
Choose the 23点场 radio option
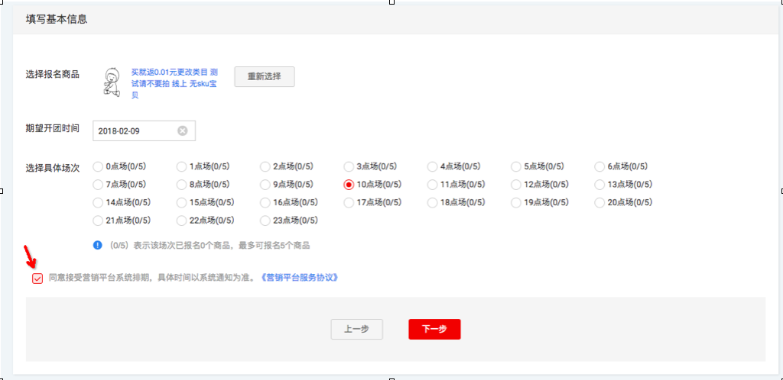[x=265, y=221]
